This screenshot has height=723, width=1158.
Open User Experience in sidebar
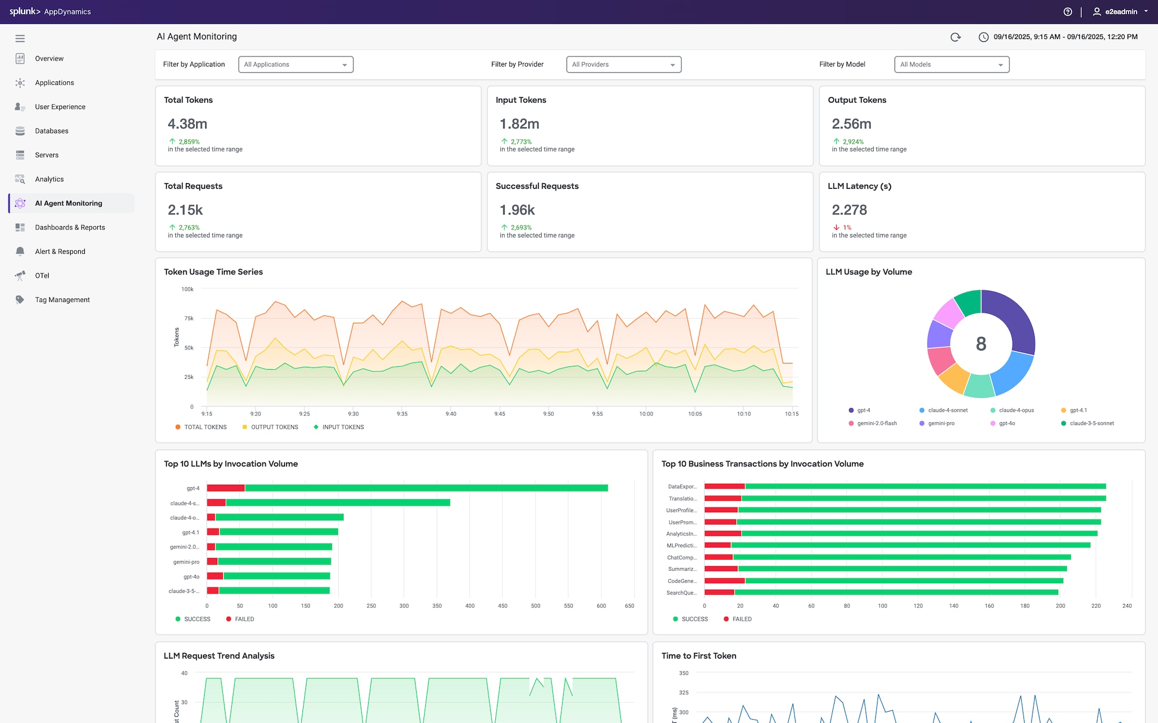click(60, 107)
